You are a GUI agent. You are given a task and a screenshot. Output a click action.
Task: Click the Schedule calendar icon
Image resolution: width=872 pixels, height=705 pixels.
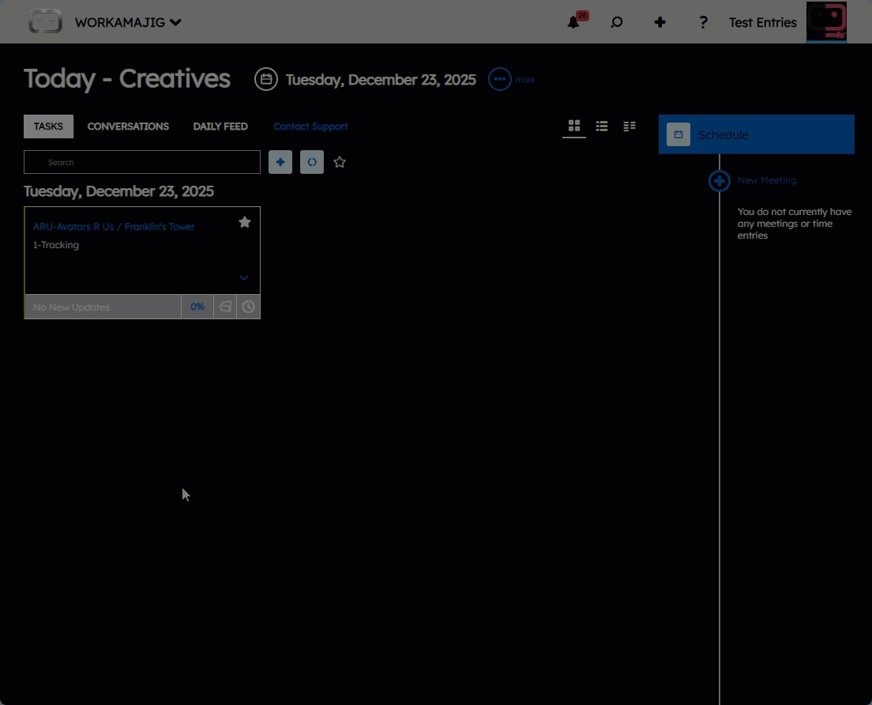coord(678,134)
